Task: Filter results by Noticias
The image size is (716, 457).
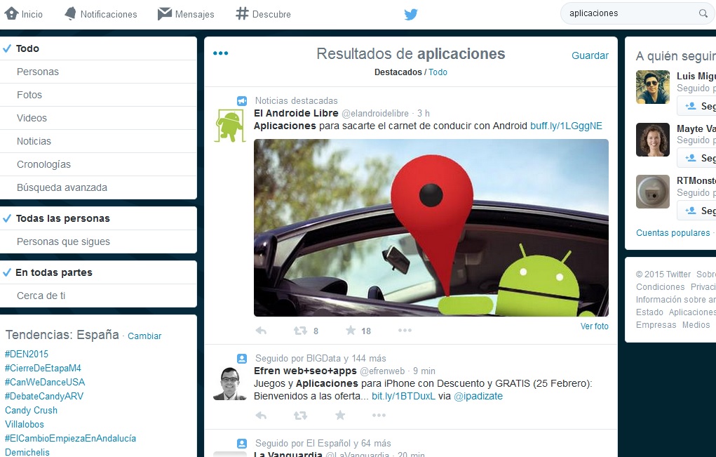Action: (x=98, y=141)
